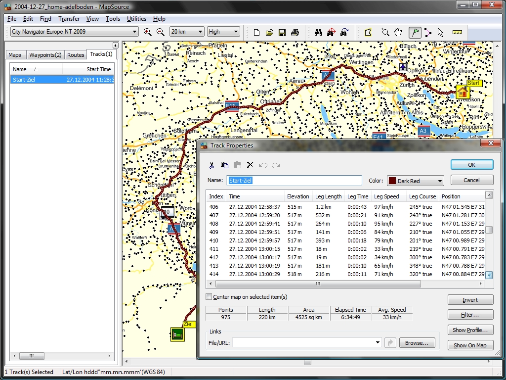Click the Invert button
This screenshot has height=380, width=506.
(x=470, y=300)
